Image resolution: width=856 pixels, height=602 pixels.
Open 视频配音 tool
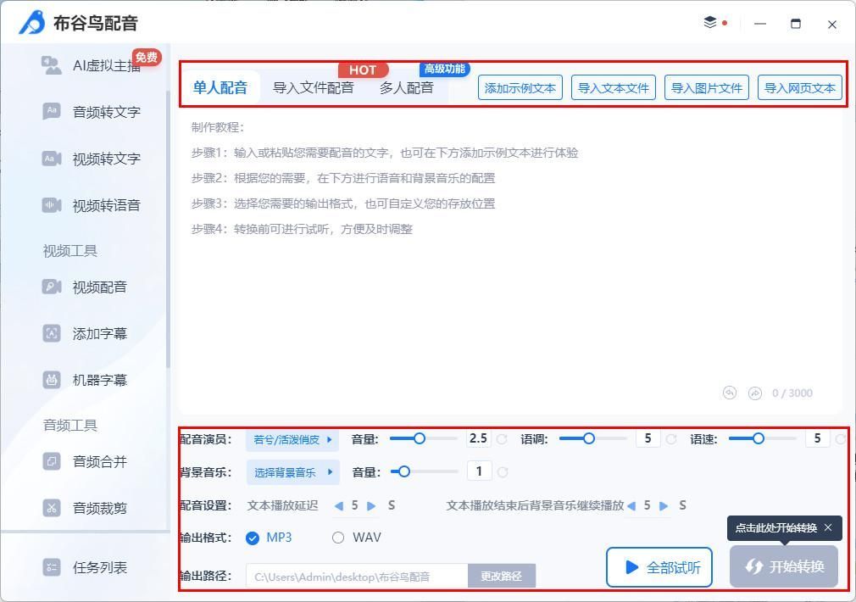85,287
